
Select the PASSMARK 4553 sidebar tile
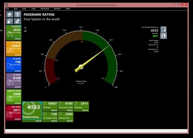point(14,31)
